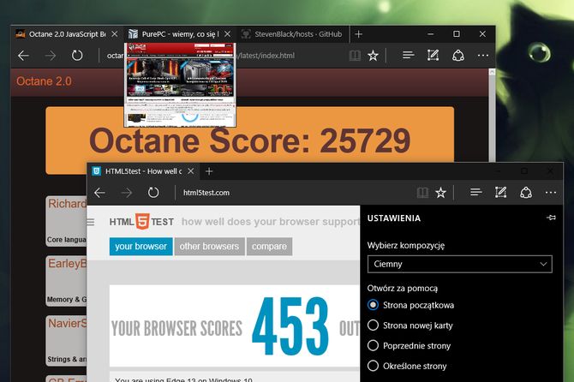
Task: Click the Richards benchmark box
Action: tap(67, 221)
